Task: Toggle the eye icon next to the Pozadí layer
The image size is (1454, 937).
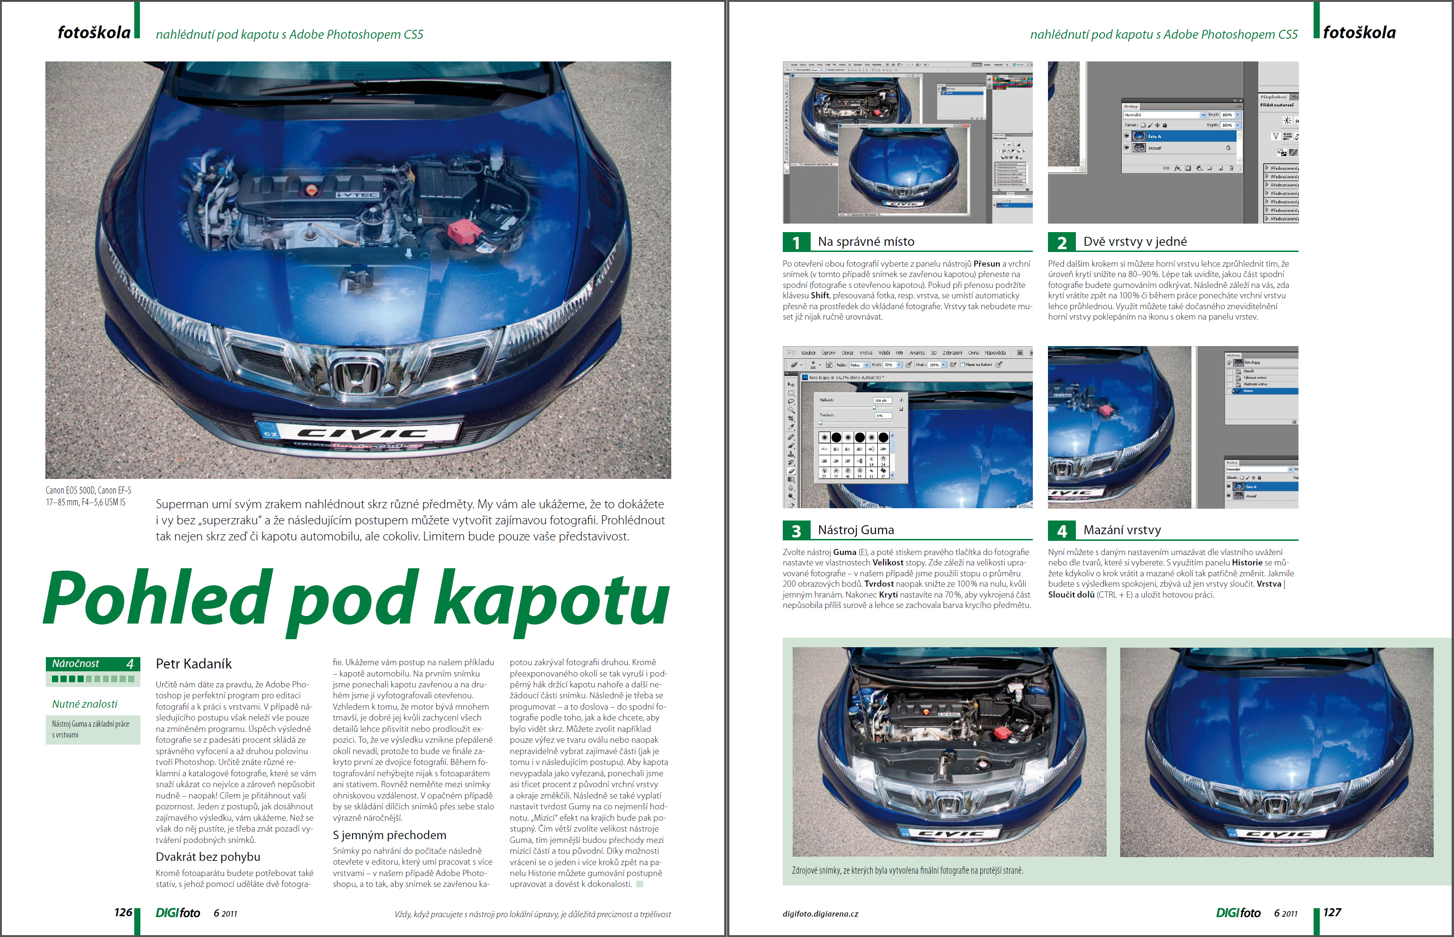Action: click(1127, 148)
